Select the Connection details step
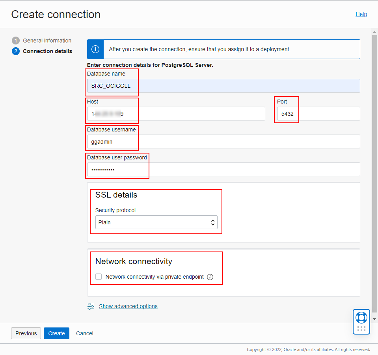This screenshot has width=378, height=355. [x=47, y=51]
